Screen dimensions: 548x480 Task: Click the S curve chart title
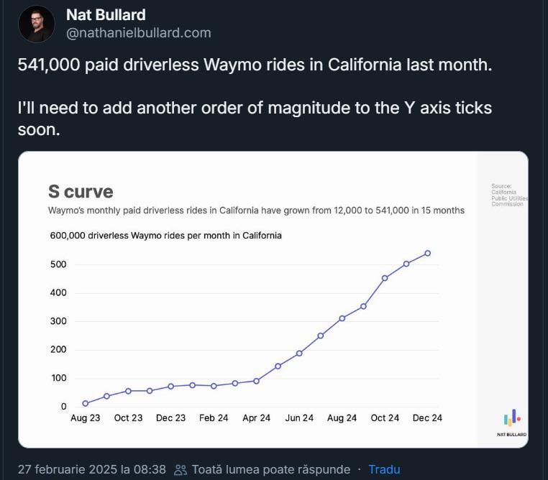[x=81, y=191]
